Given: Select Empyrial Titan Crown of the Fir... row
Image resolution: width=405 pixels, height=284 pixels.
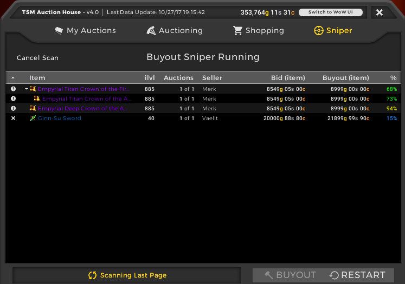Looking at the screenshot, I should [x=203, y=89].
